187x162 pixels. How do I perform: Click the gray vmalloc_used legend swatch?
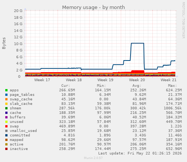click(x=6, y=131)
